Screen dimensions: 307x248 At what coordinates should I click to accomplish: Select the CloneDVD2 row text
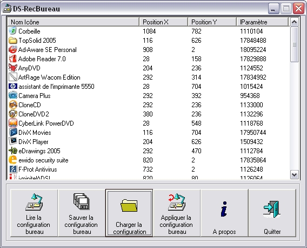[x=34, y=114]
